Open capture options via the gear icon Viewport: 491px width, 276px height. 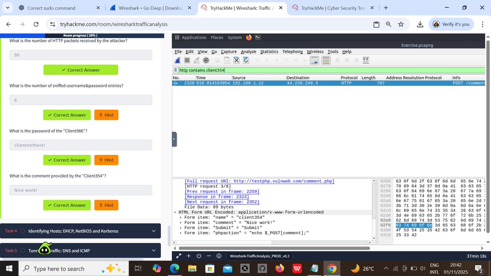tap(206, 60)
